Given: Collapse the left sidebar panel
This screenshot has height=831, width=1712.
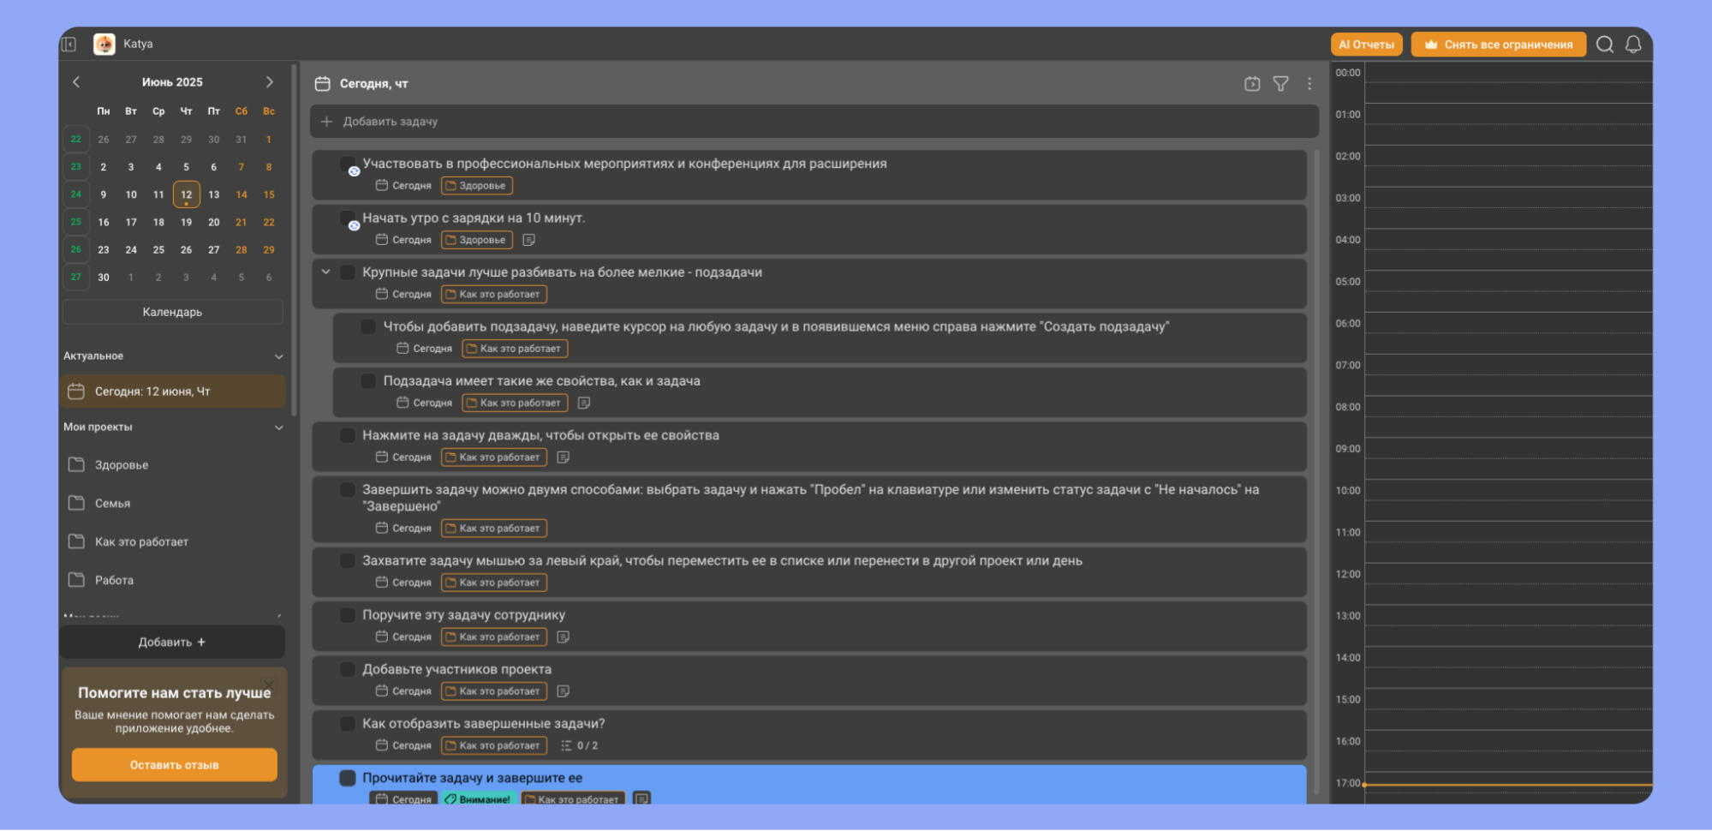Looking at the screenshot, I should pos(69,45).
